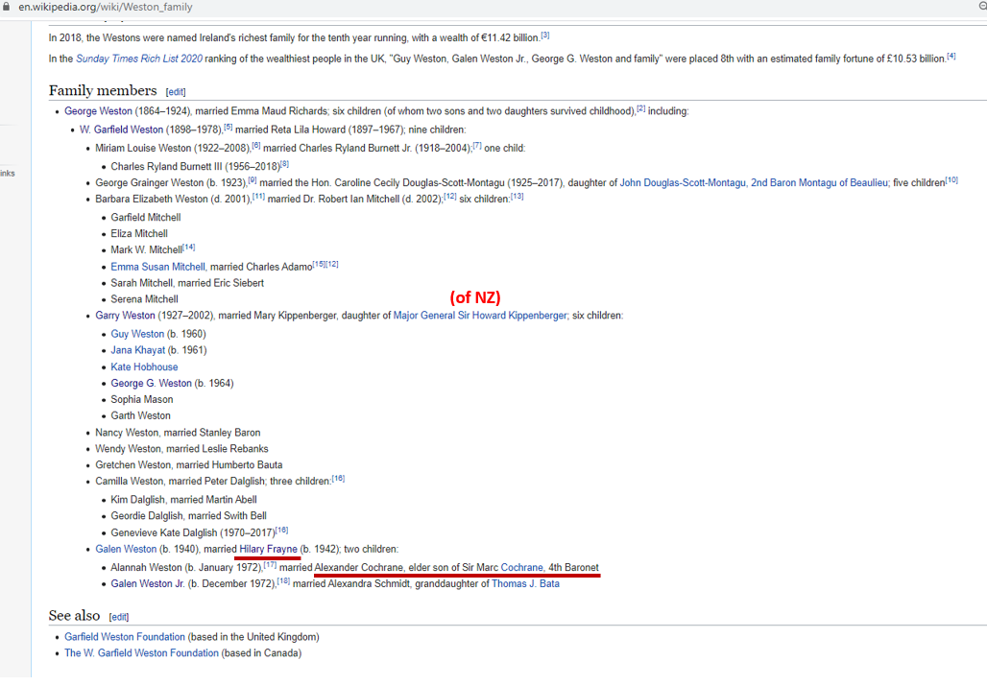Click the Kim Dalglish, married Martin Abell entry

183,500
